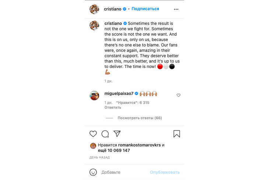
Task: Open the miguelpaixao7 username link
Action: click(x=119, y=94)
